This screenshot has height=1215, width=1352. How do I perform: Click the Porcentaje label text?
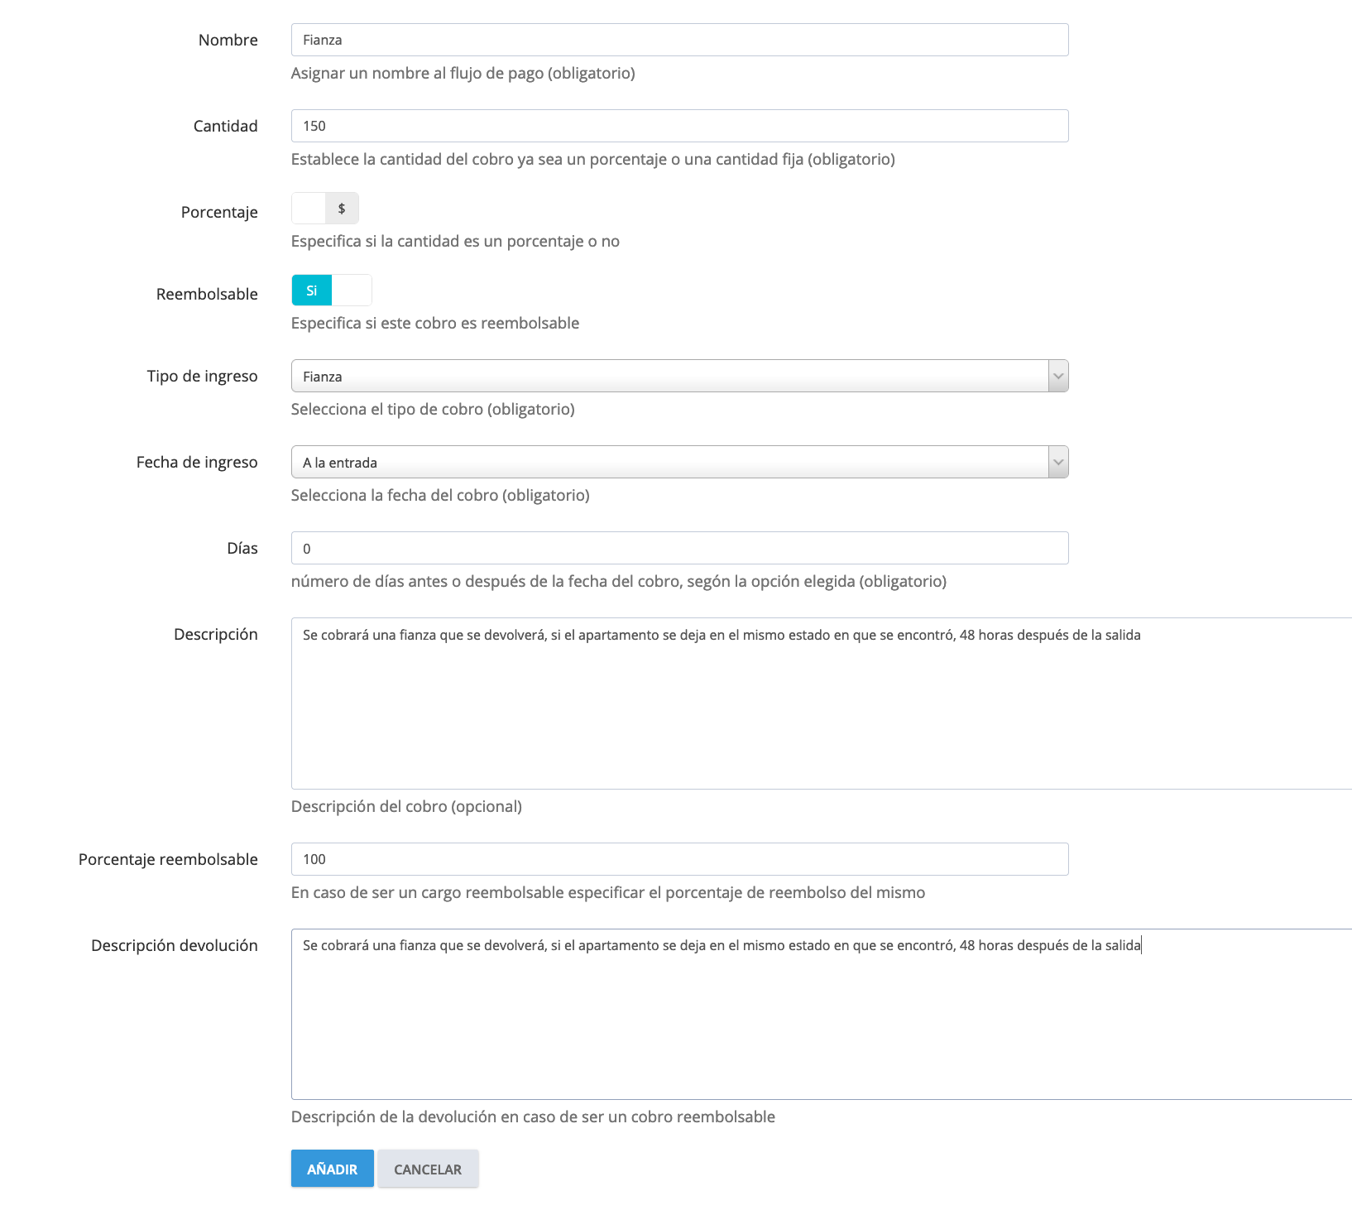pos(219,213)
